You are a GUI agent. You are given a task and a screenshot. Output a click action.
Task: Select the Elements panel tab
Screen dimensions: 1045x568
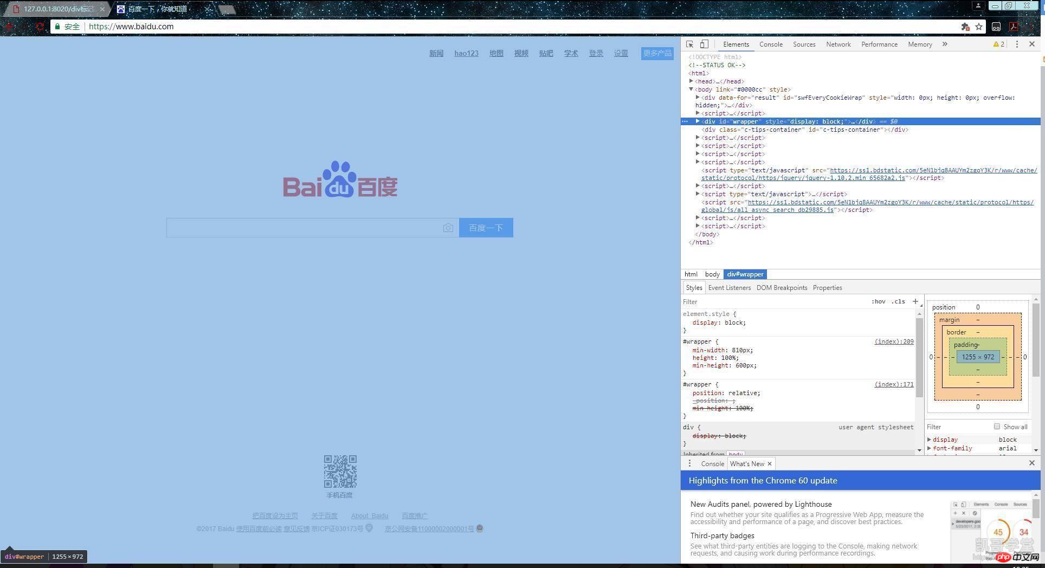736,44
